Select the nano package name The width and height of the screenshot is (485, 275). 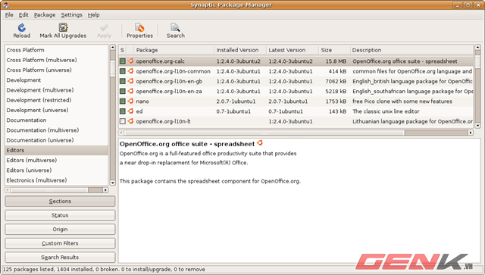pos(142,102)
